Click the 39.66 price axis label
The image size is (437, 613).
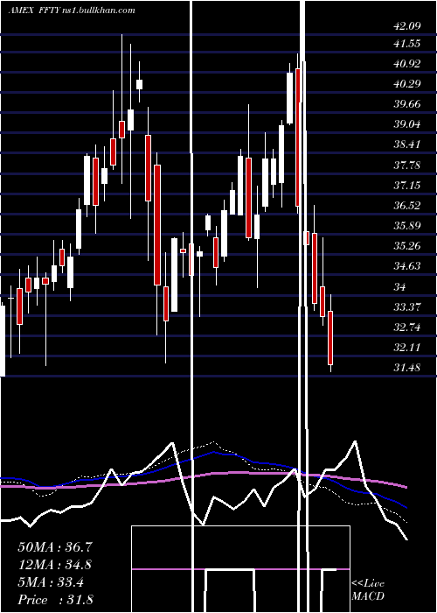tap(407, 104)
